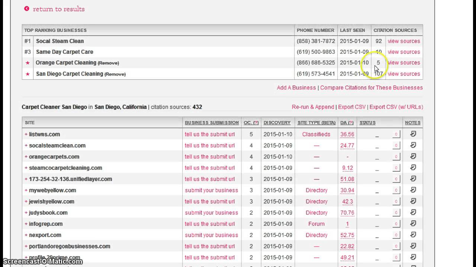Click submit your business for mywebyellow.com
This screenshot has width=476, height=267.
click(x=211, y=190)
